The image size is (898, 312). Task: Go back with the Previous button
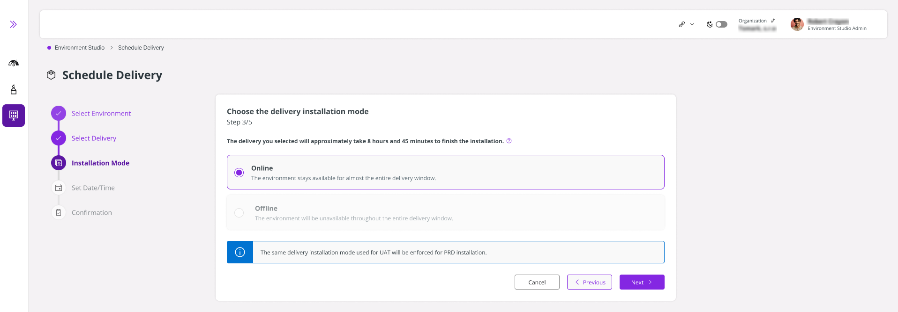(x=590, y=282)
